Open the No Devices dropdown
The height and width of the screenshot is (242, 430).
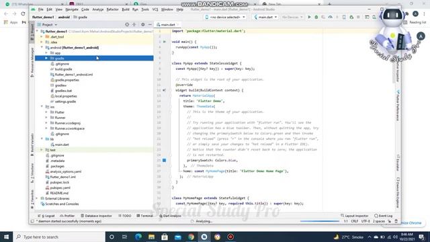[292, 17]
